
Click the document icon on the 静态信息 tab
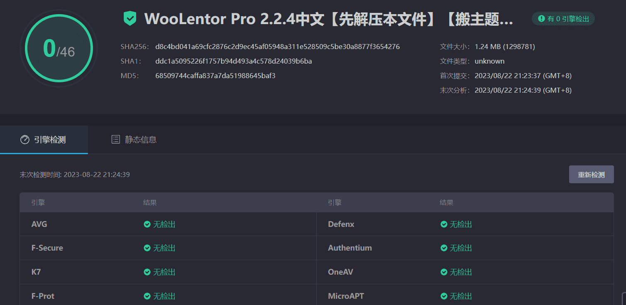coord(116,140)
